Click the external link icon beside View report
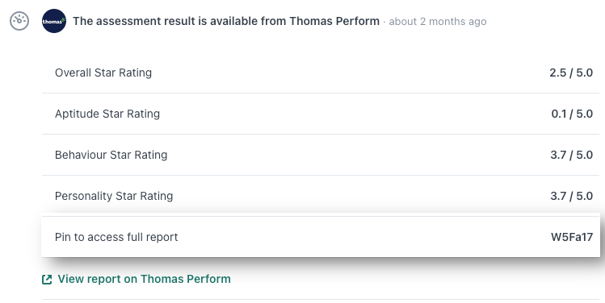 (47, 280)
